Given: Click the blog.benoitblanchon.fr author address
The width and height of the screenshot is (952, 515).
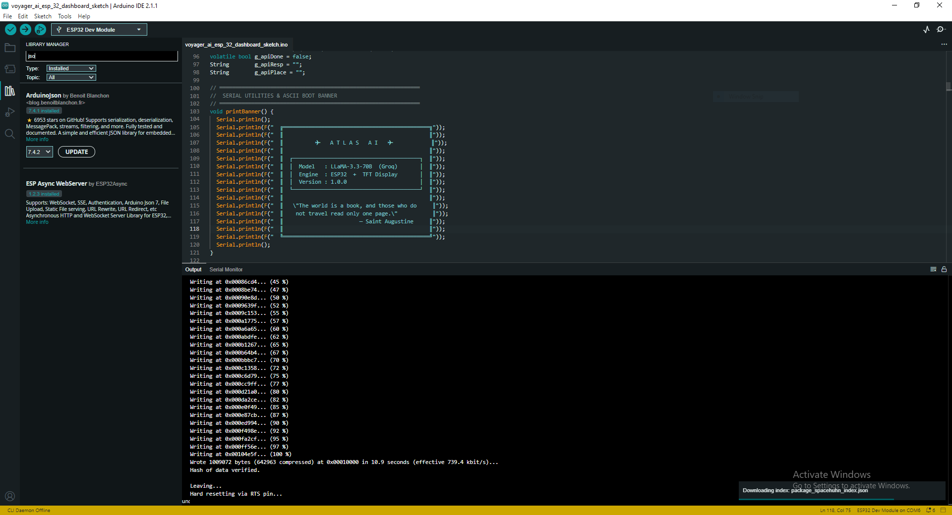Looking at the screenshot, I should [56, 103].
